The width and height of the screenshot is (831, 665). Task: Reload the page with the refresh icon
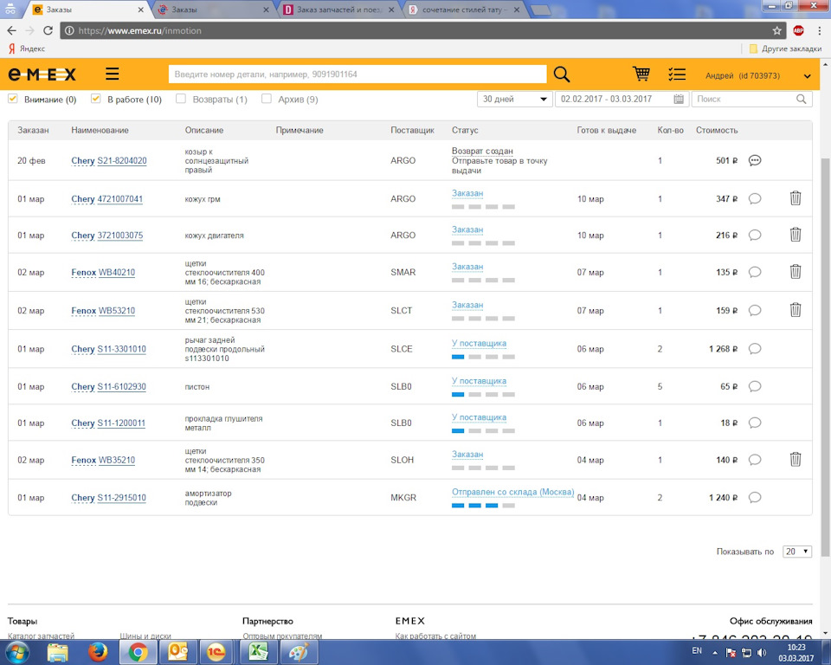click(x=48, y=31)
